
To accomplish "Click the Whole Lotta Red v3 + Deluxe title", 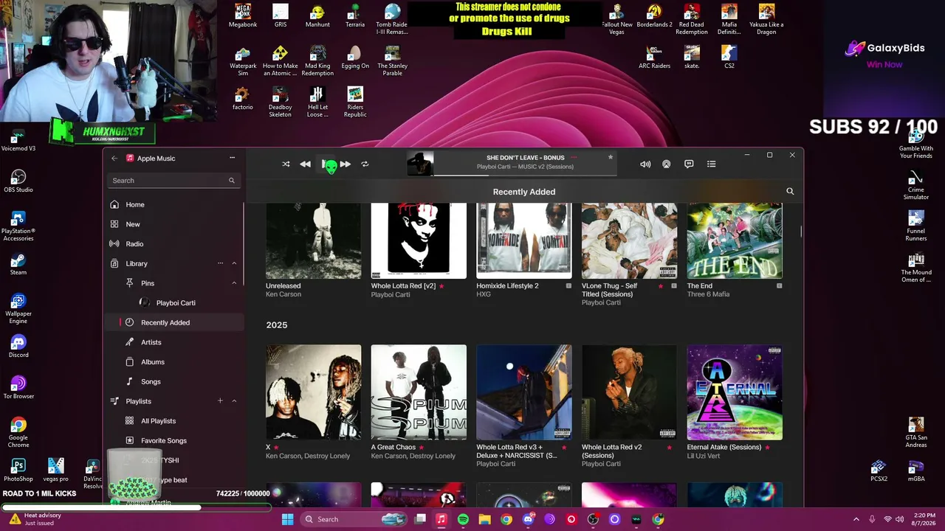I will tap(517, 451).
